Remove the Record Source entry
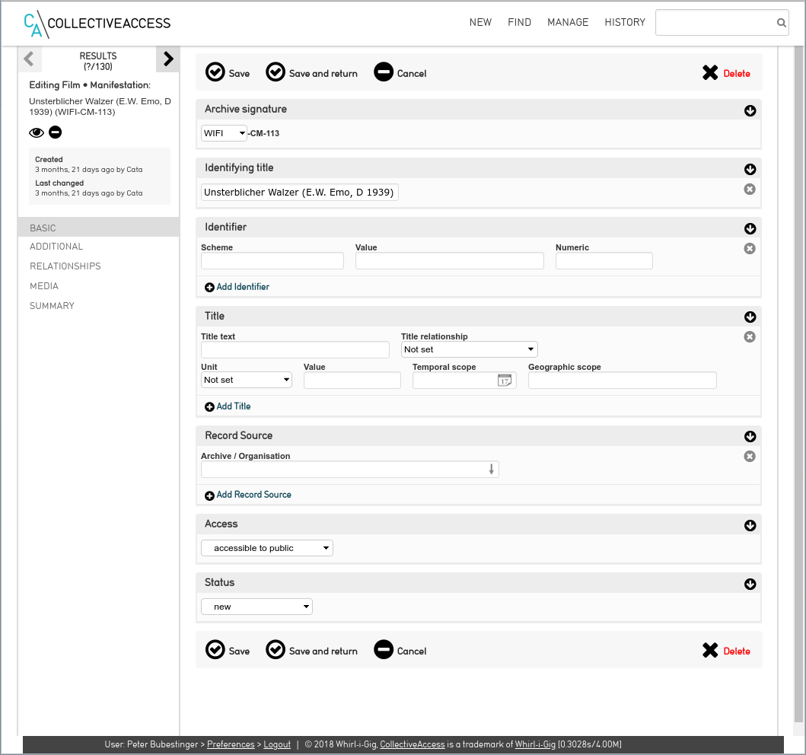 click(x=750, y=456)
